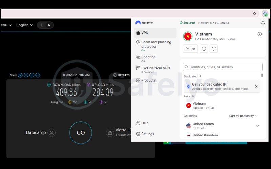Open Help in NordVPN sidebar
Viewport: 271px width, 169px height.
click(x=142, y=123)
